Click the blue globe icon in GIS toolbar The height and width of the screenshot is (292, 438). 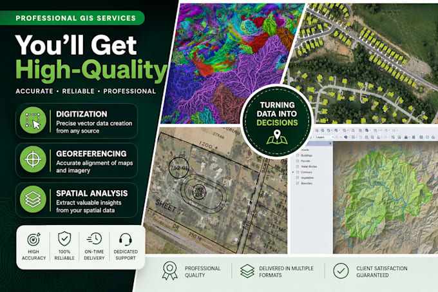click(x=346, y=137)
